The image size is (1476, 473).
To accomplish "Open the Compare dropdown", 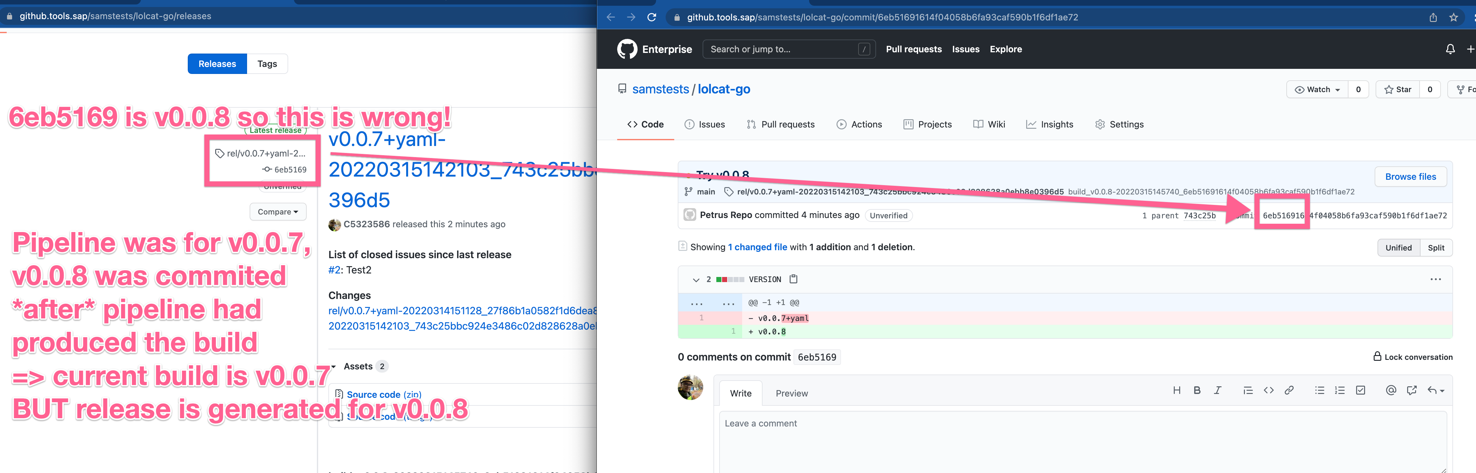I will pos(278,211).
